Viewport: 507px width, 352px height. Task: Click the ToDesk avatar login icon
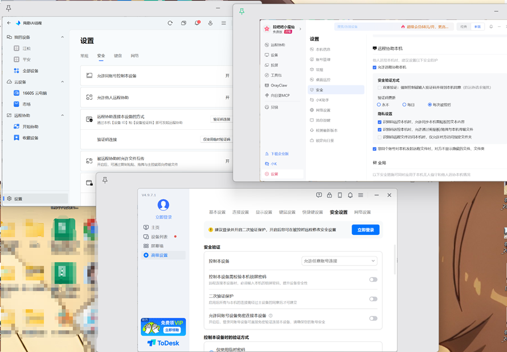[x=163, y=205]
